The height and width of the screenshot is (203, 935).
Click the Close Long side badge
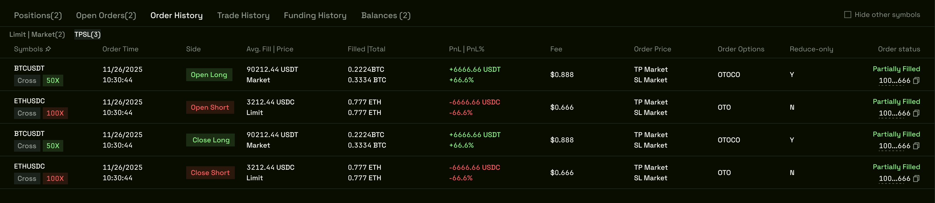tap(210, 140)
